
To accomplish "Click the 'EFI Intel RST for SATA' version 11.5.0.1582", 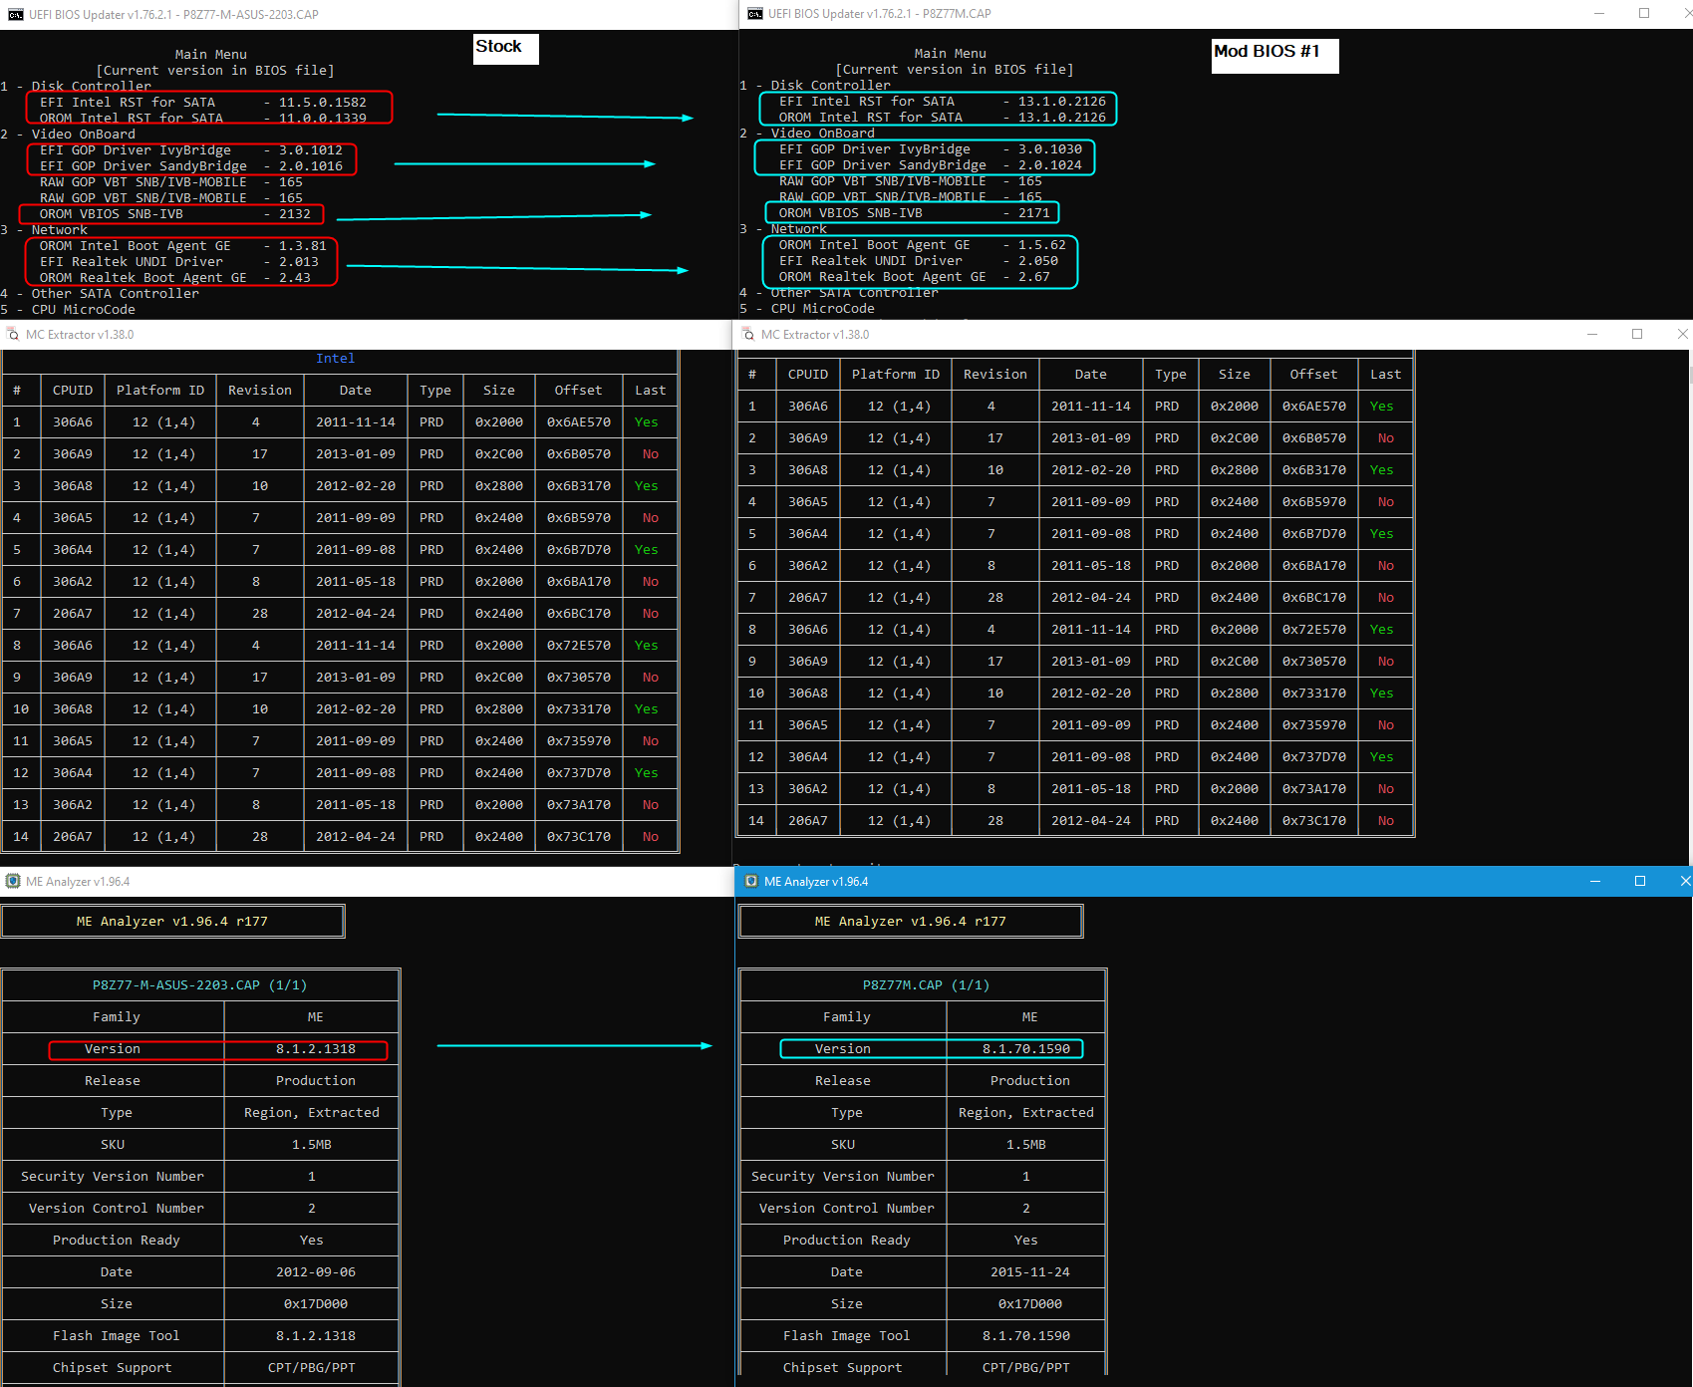I will [323, 103].
